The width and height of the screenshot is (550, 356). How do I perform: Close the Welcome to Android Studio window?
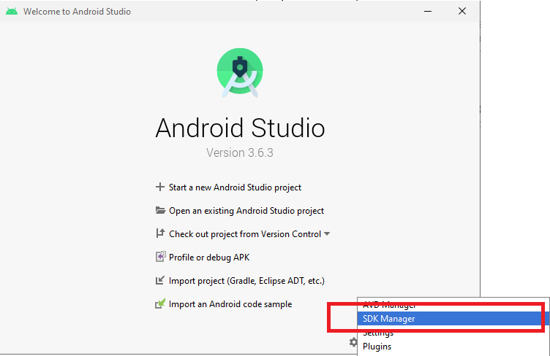coord(462,11)
